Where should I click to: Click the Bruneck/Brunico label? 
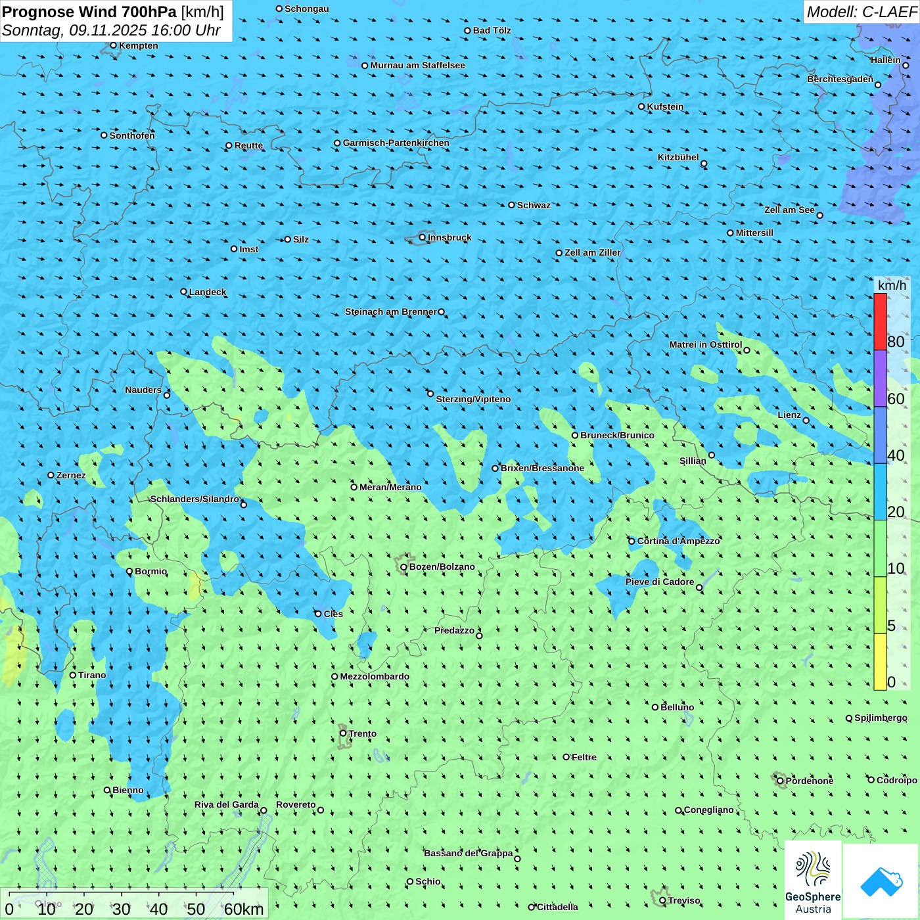(617, 435)
